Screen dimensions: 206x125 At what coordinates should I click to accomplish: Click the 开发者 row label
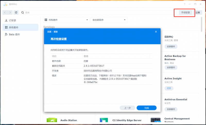55,71
